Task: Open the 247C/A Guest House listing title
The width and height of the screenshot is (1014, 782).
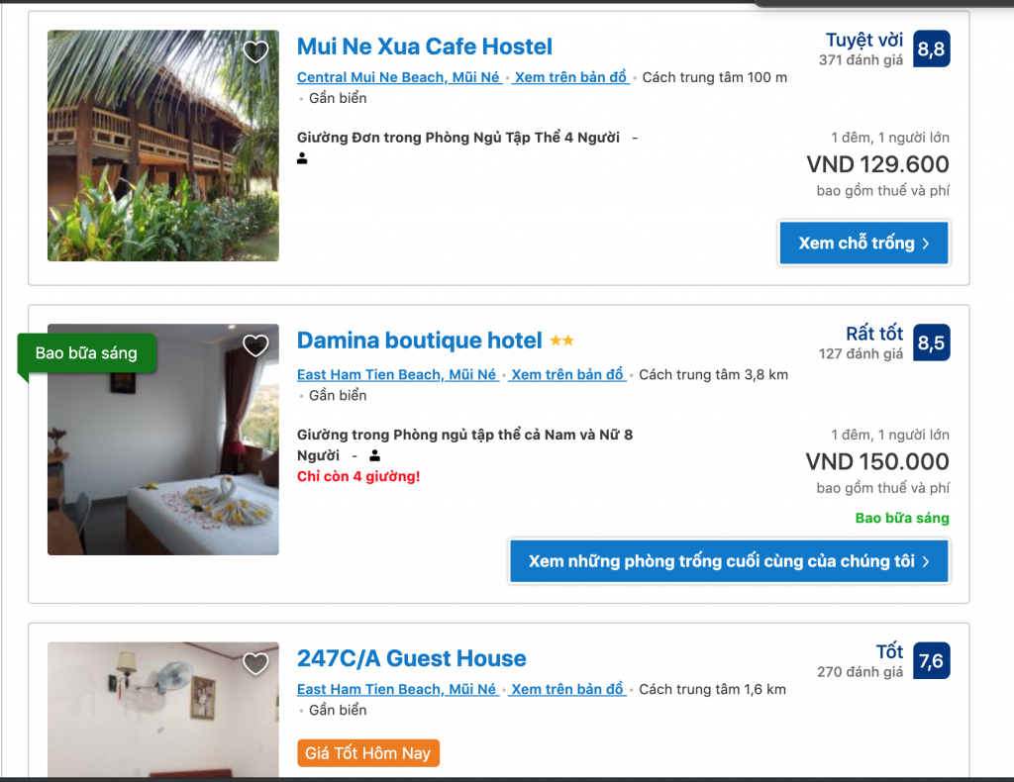Action: click(411, 658)
